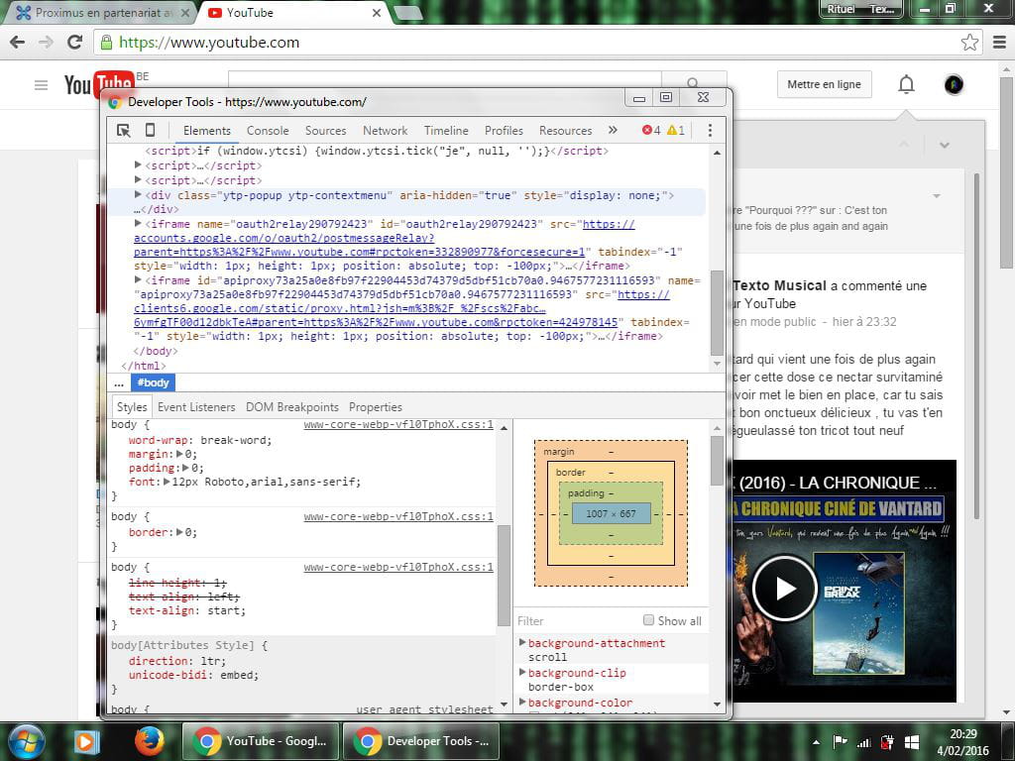Screen dimensions: 1015x761
Task: Expand border shorthand in body rule
Action: pos(180,532)
